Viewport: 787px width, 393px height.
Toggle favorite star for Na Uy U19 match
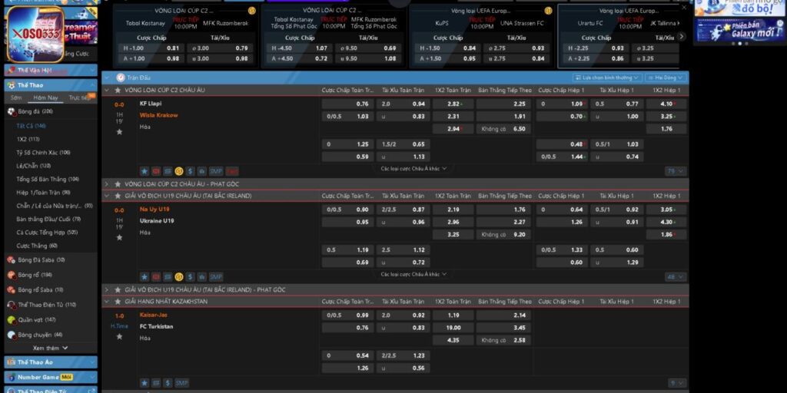(119, 238)
